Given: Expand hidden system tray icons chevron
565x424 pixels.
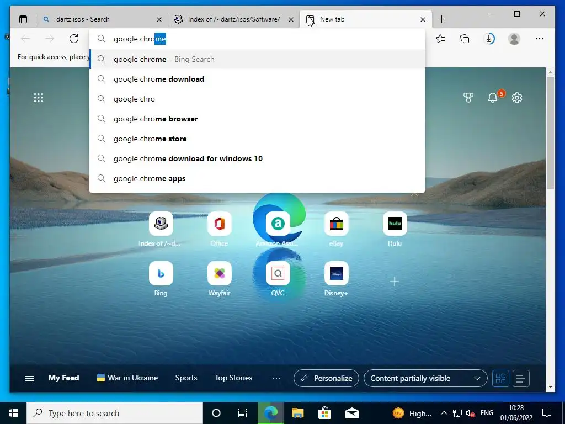Looking at the screenshot, I should (444, 413).
